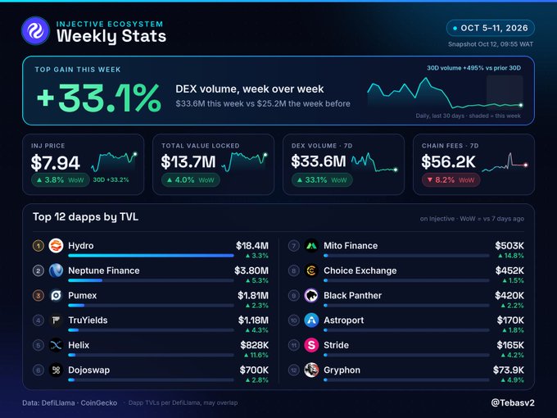Click Mito Finance's rank 7 badge
The image size is (557, 418).
click(x=294, y=246)
